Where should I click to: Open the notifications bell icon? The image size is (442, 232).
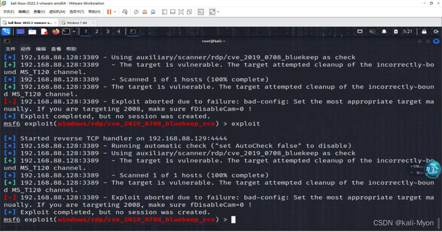[384, 32]
